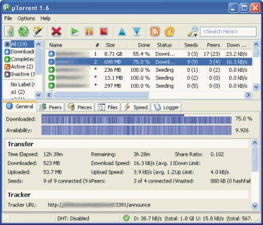263x225 pixels.
Task: Open the File menu
Action: (x=8, y=19)
